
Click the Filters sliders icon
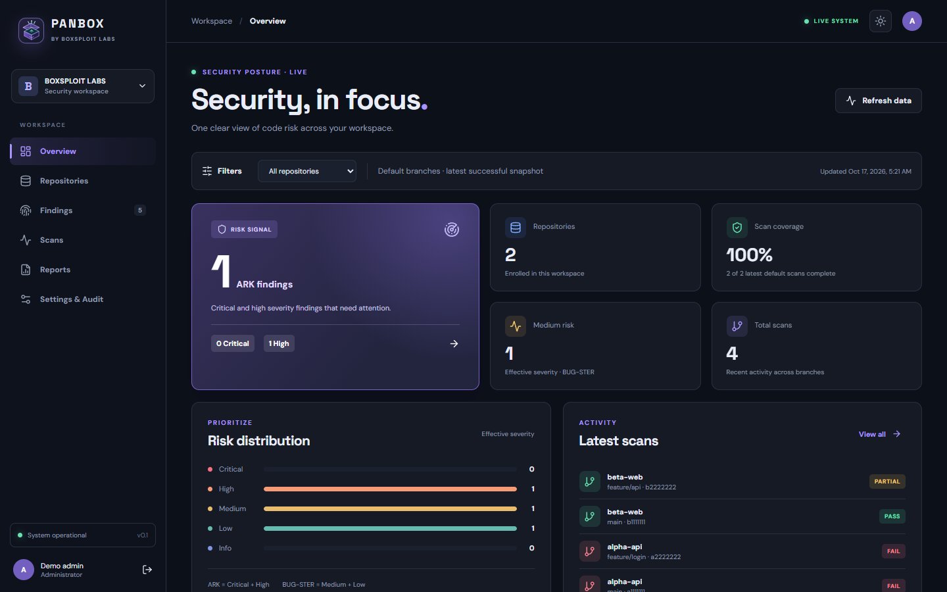click(207, 171)
